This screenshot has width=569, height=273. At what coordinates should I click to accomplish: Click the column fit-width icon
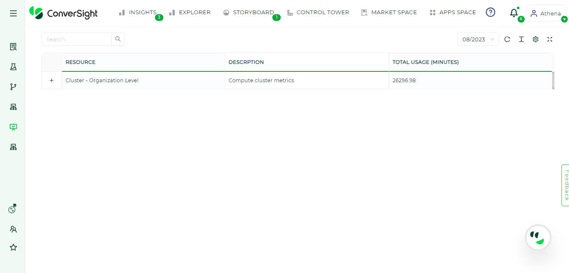[x=521, y=39]
